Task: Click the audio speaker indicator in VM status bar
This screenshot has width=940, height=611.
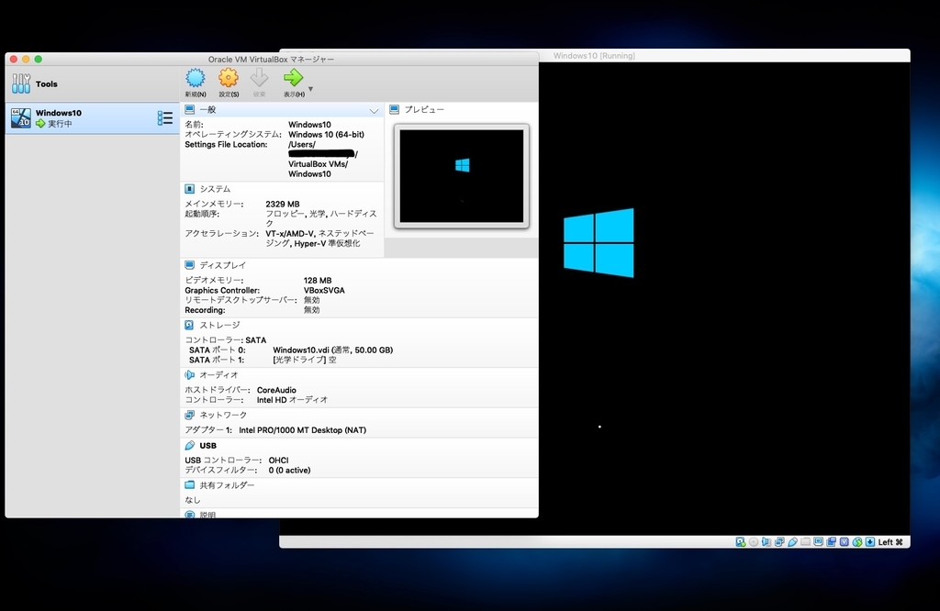Action: 767,542
